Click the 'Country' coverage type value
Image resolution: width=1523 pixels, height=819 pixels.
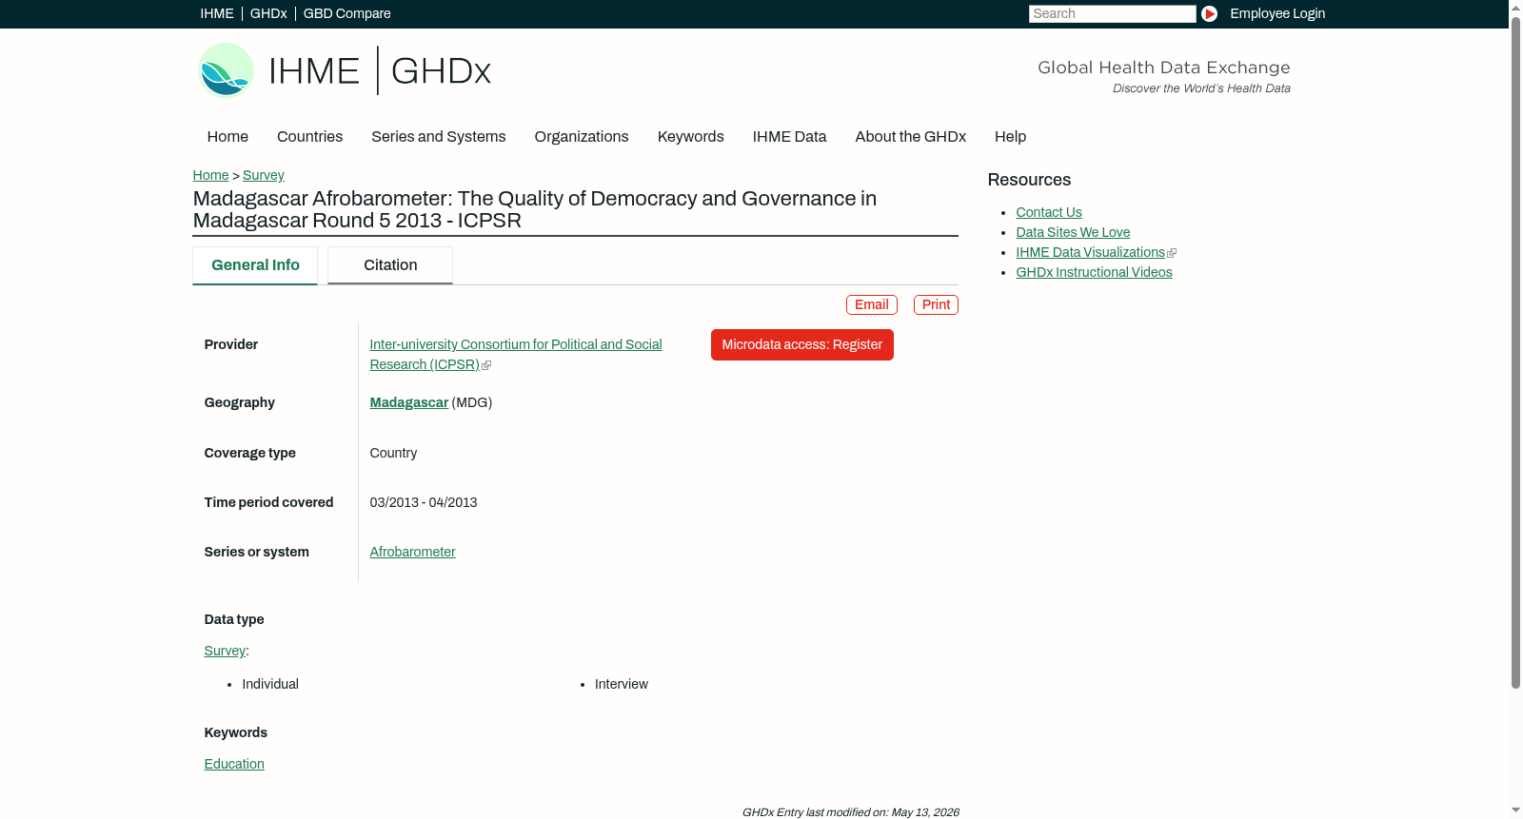click(x=393, y=453)
